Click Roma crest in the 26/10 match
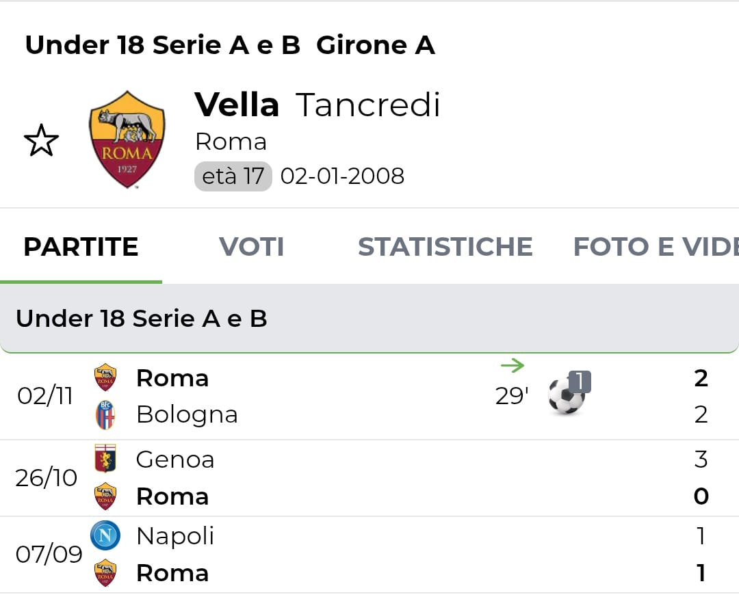739x599 pixels. tap(105, 496)
